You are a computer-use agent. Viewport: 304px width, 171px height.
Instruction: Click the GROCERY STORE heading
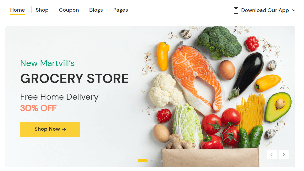pos(74,78)
